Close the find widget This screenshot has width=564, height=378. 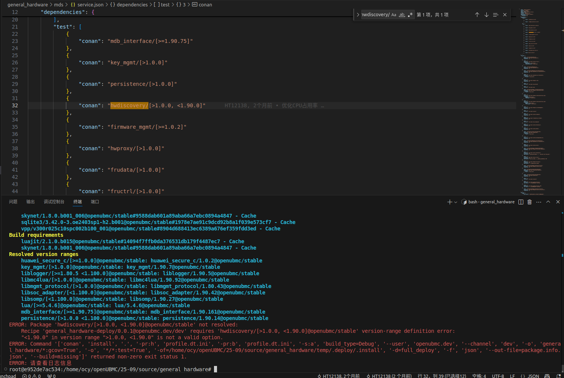coord(505,15)
